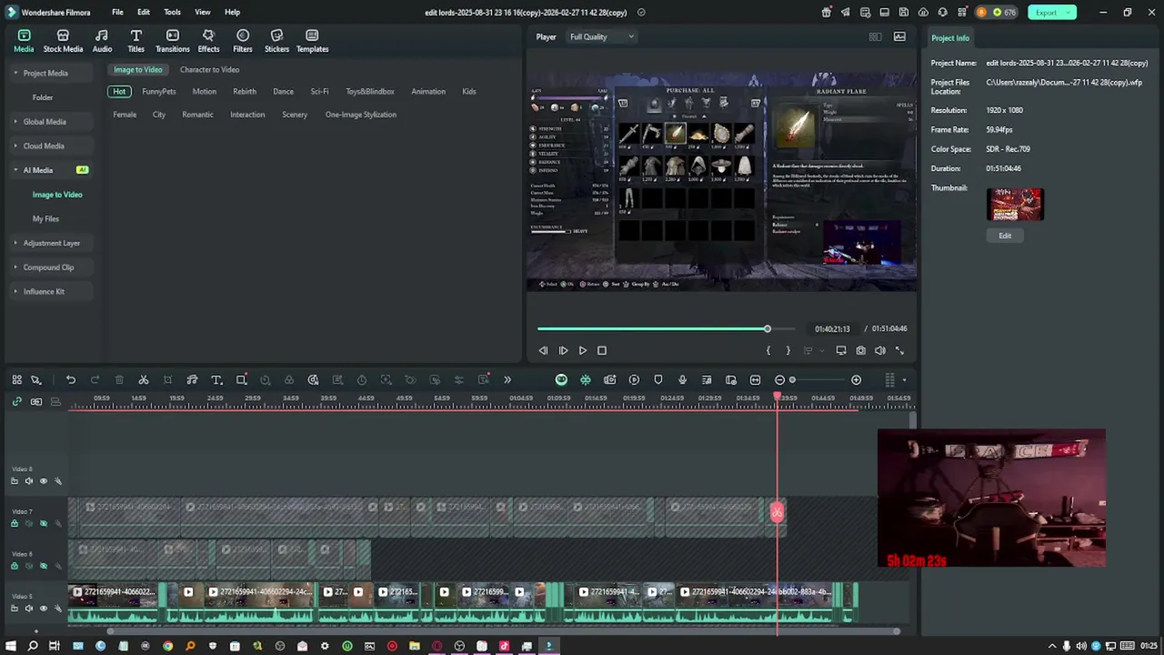Step to the previous frame
Image resolution: width=1164 pixels, height=655 pixels.
point(543,350)
